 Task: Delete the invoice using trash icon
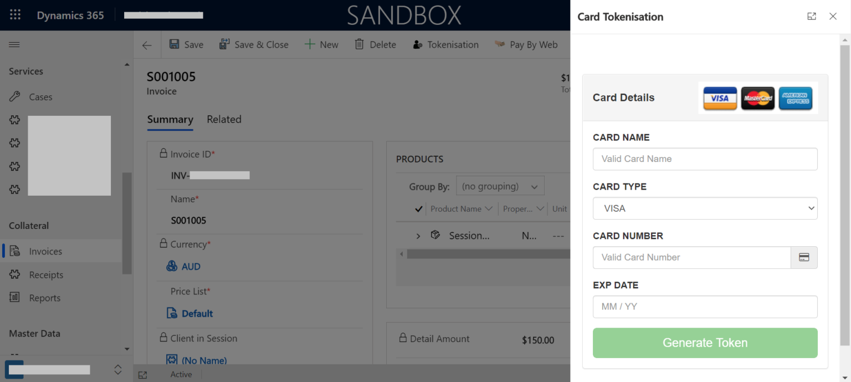375,45
